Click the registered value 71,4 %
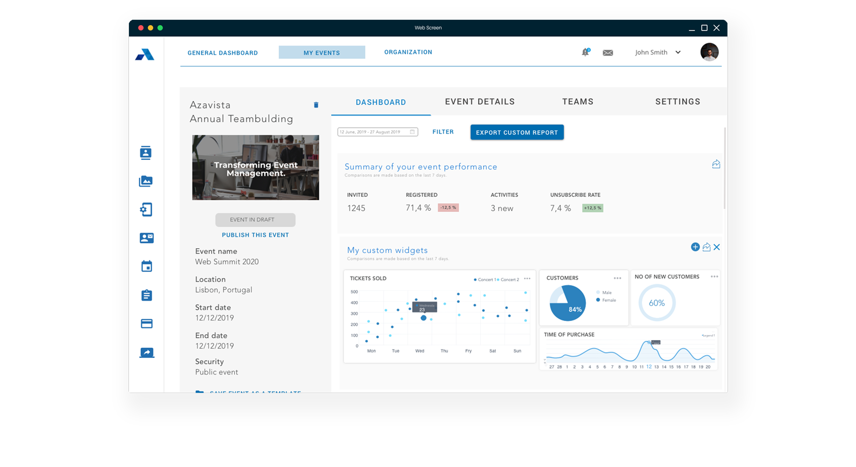 click(418, 208)
